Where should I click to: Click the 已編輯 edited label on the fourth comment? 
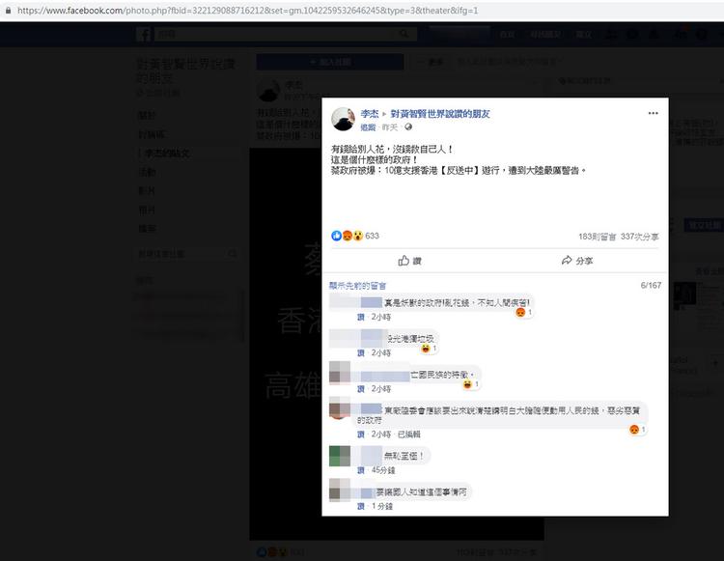tap(409, 434)
